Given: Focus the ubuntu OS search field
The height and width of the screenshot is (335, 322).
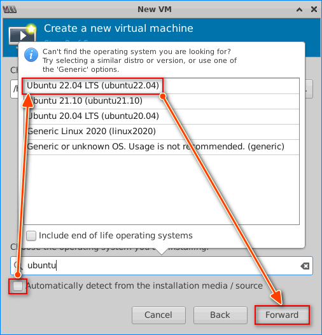Looking at the screenshot, I should pyautogui.click(x=162, y=266).
